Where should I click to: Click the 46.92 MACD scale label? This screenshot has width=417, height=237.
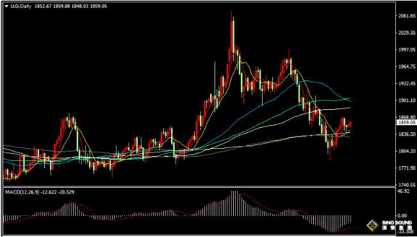(x=403, y=191)
